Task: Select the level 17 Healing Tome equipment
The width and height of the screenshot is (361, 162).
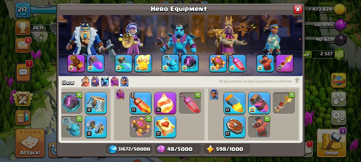Action: (165, 127)
